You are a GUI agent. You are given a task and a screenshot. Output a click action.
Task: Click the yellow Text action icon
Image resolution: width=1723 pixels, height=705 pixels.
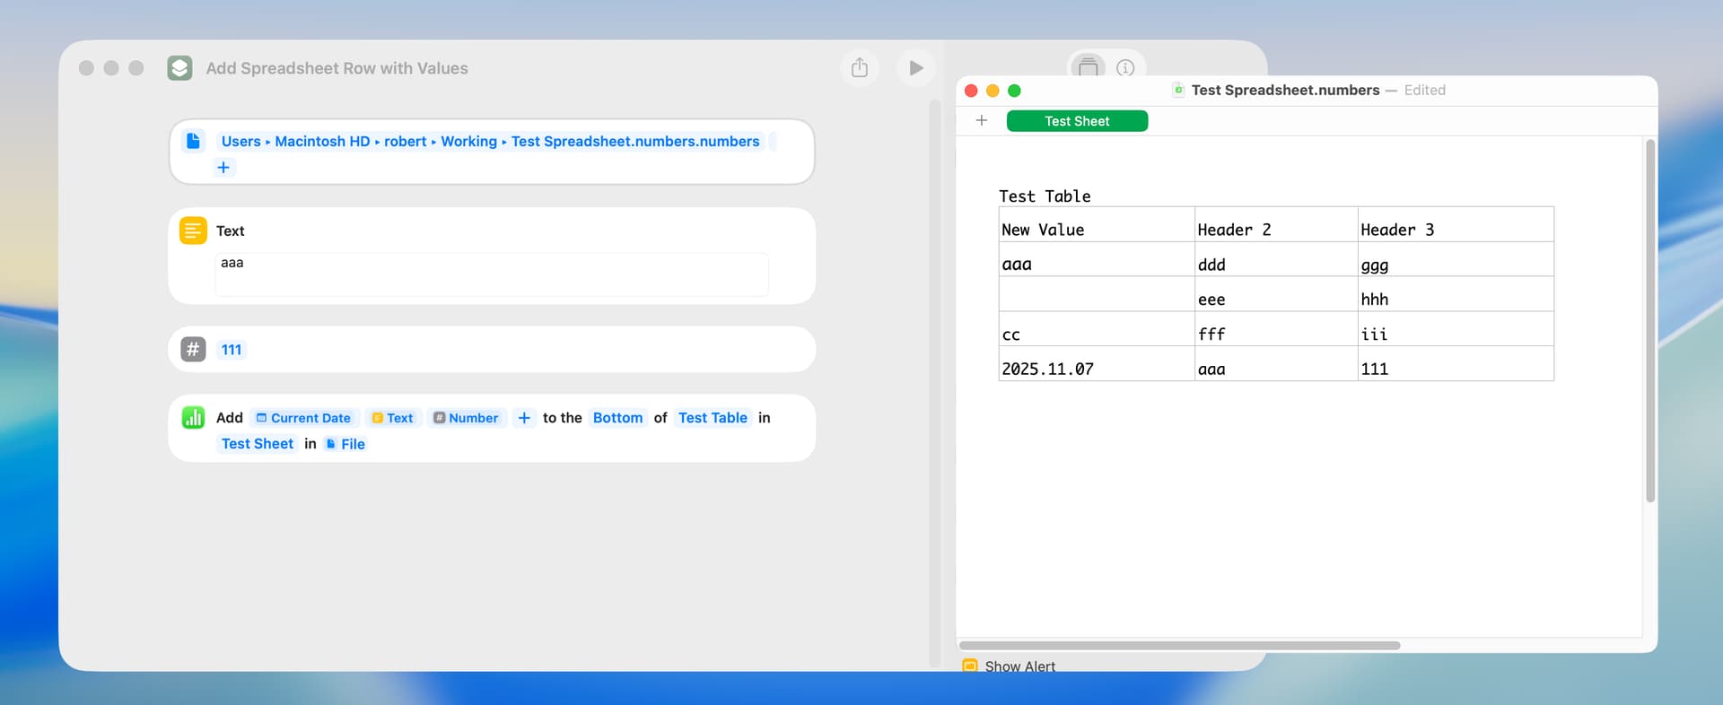pos(193,231)
